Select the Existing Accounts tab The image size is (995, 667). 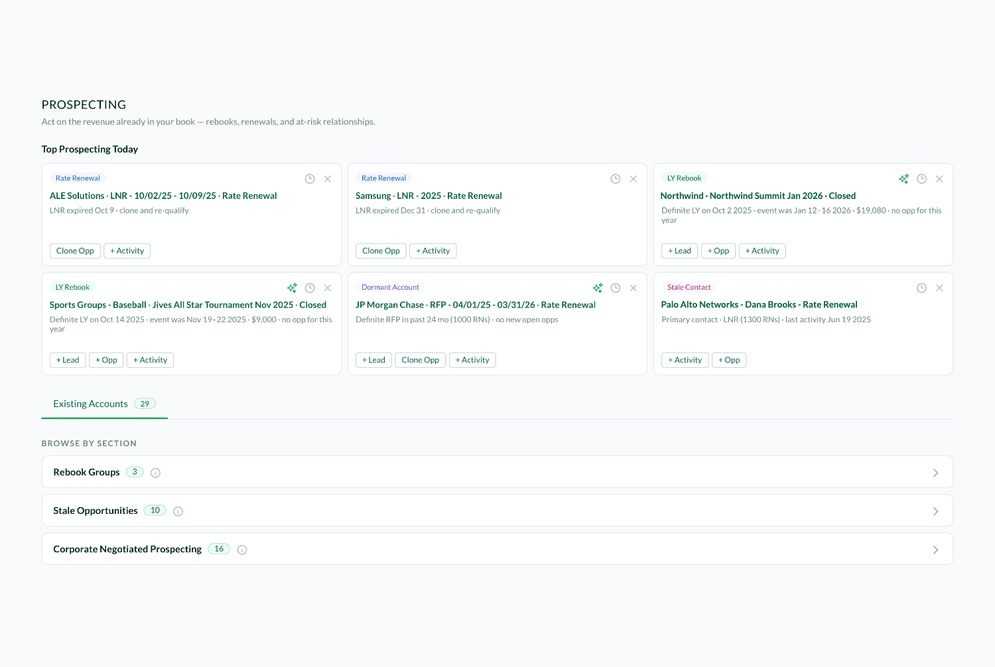click(x=105, y=404)
